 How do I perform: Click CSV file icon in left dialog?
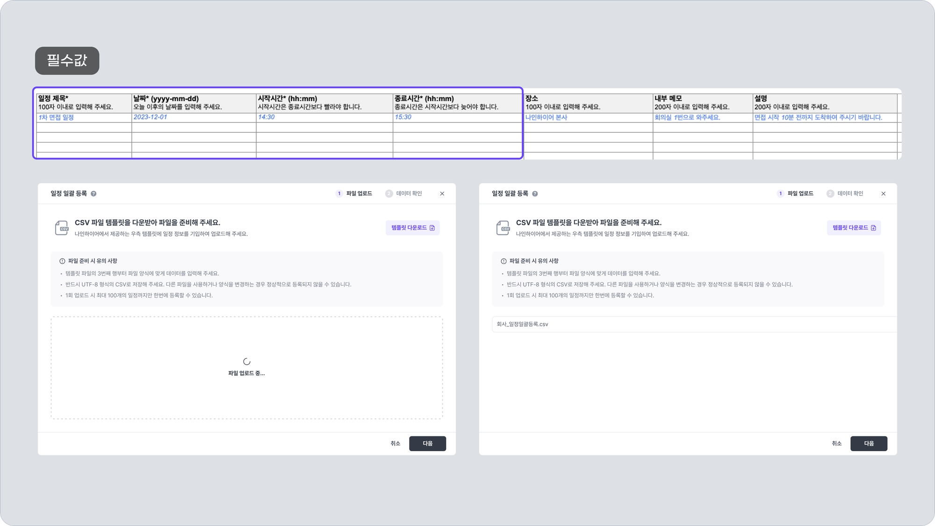tap(62, 228)
